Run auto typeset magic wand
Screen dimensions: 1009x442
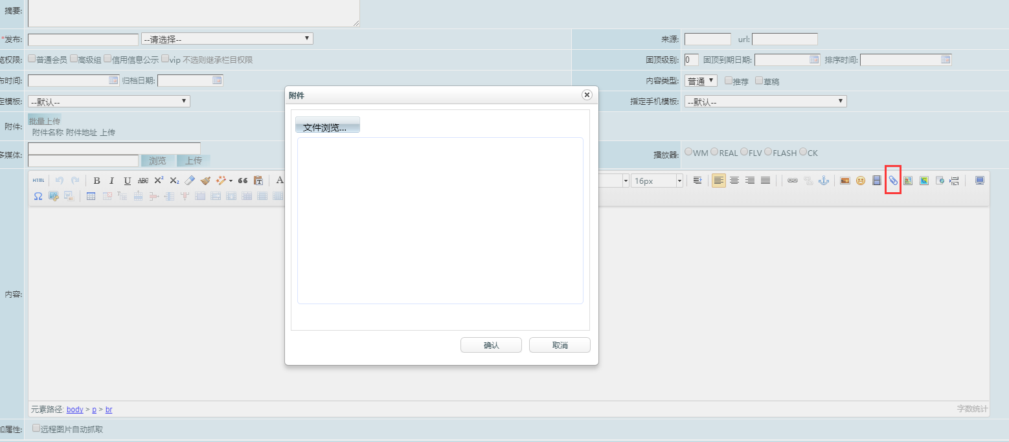point(221,181)
